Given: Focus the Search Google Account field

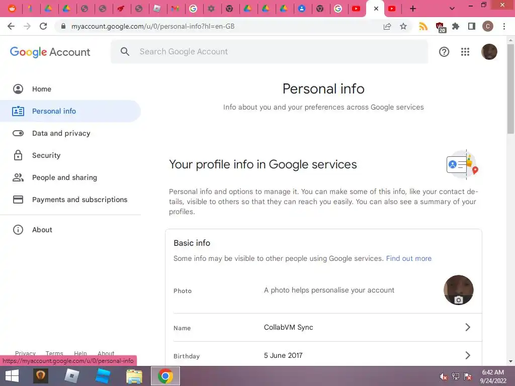Looking at the screenshot, I should 270,52.
